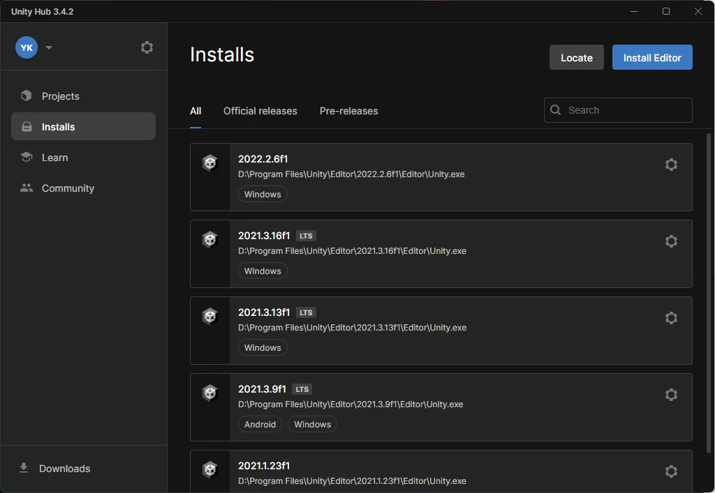
Task: Focus the Search installs field
Action: [618, 110]
